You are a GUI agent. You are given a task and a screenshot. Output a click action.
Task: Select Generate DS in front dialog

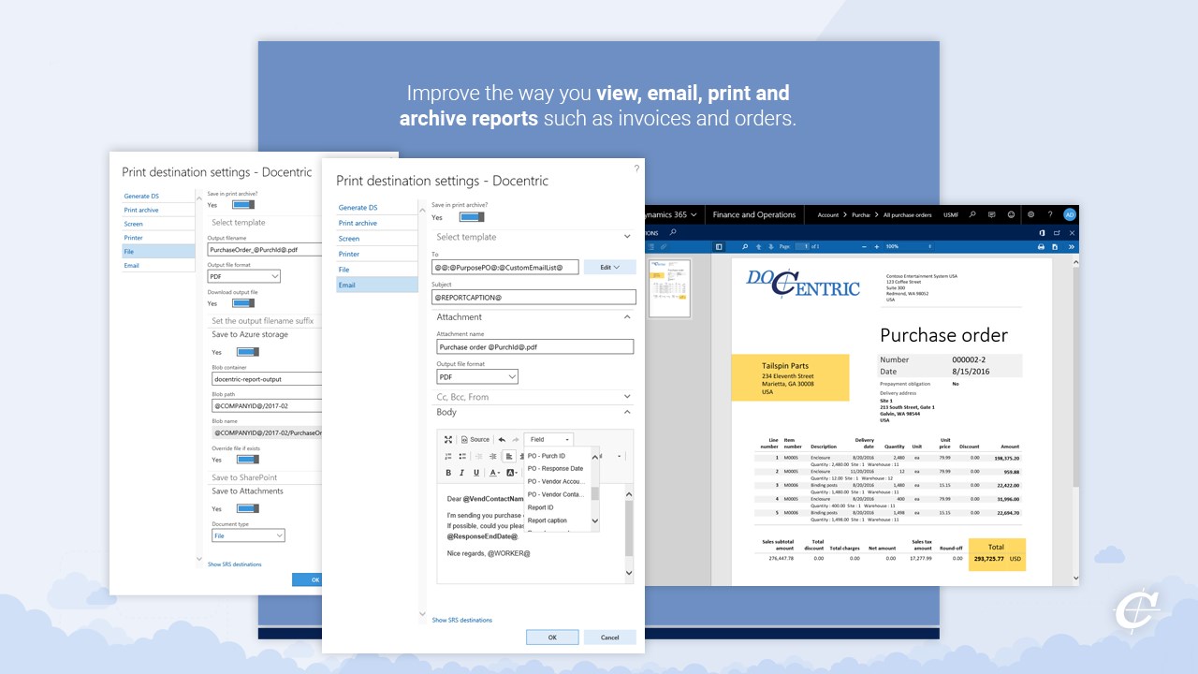click(377, 207)
